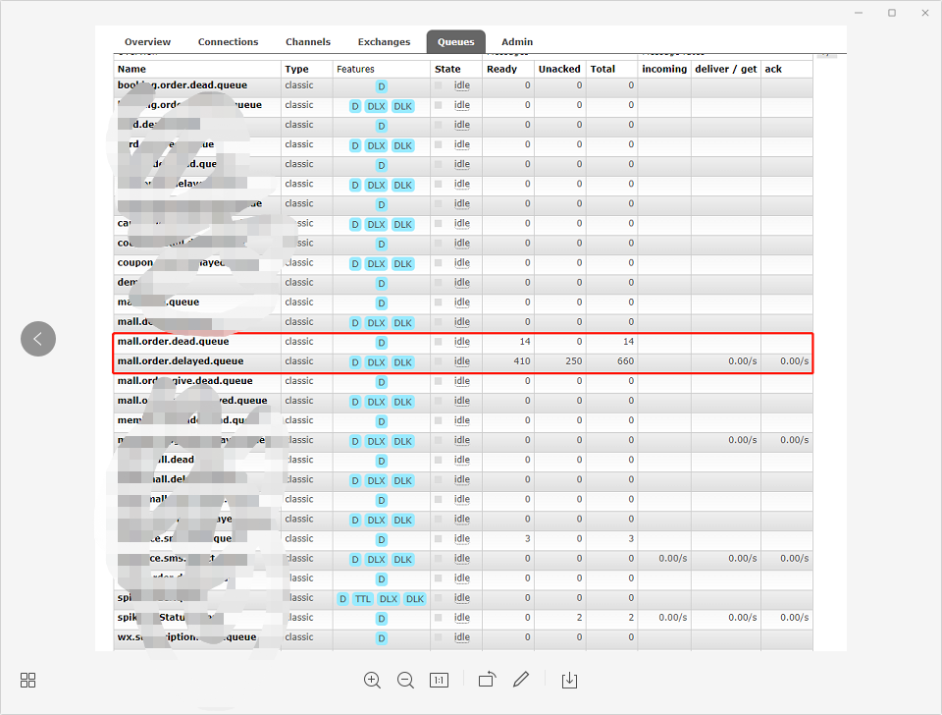Open the thumbnail grid view icon
Image resolution: width=942 pixels, height=715 pixels.
pyautogui.click(x=28, y=680)
